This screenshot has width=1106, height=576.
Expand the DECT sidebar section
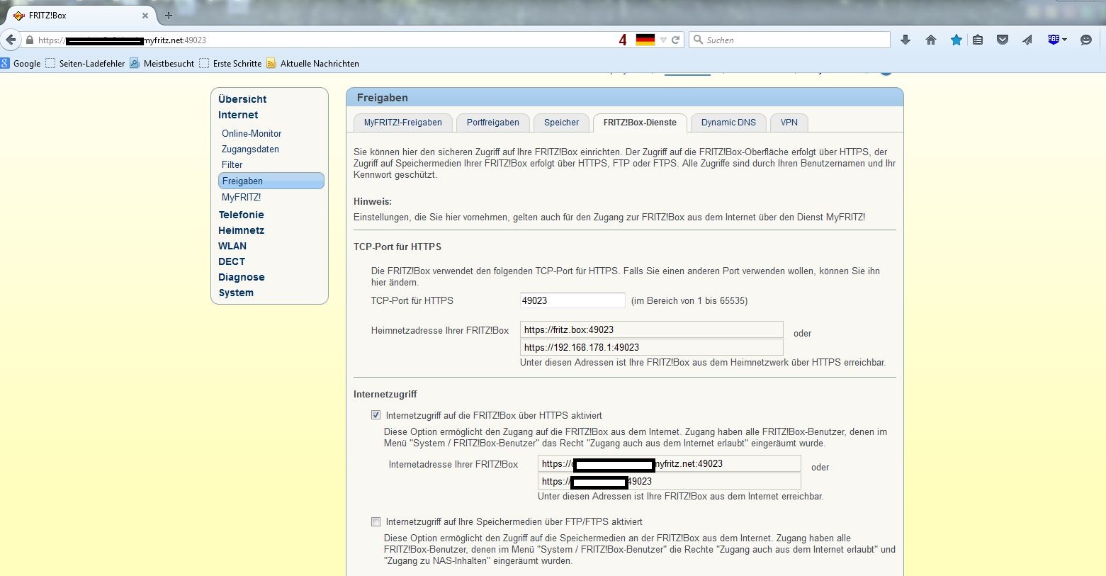pos(232,261)
